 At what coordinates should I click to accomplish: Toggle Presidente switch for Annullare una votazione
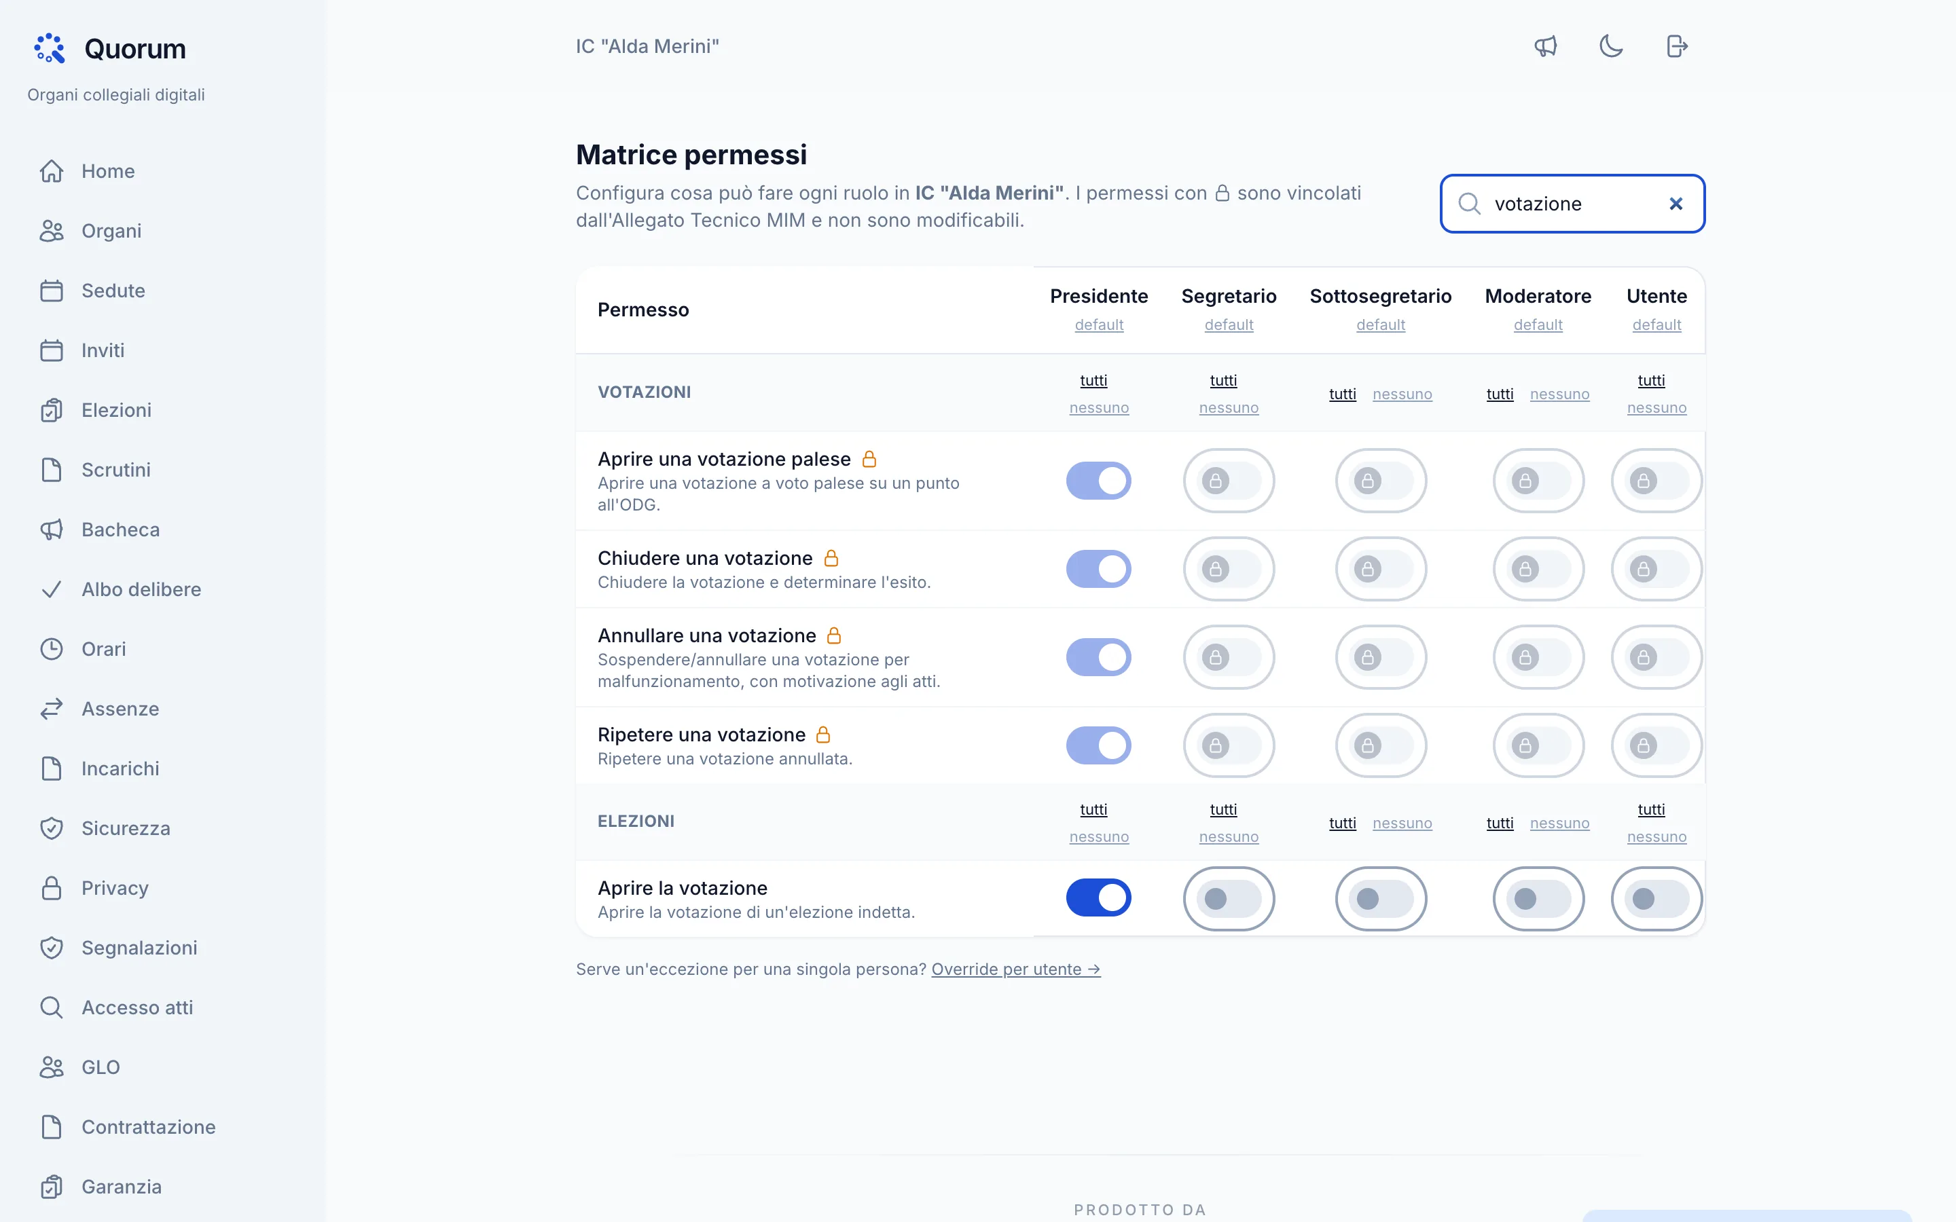(1098, 657)
